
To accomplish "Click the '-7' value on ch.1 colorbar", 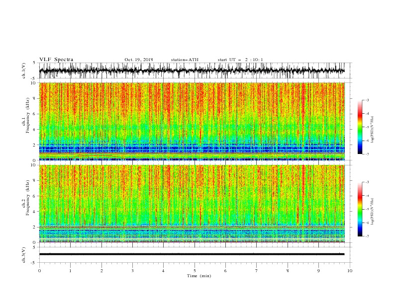I will point(367,154).
